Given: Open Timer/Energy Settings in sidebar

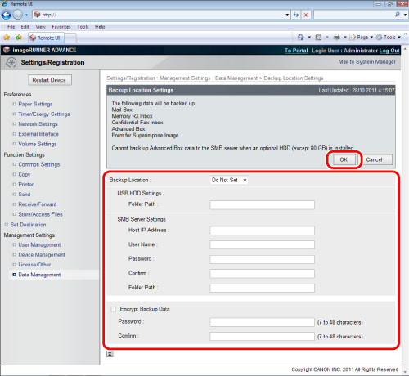Looking at the screenshot, I should 44,114.
